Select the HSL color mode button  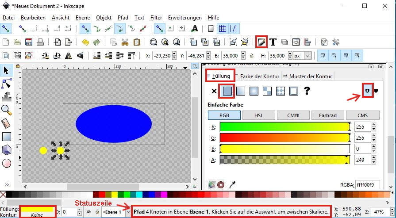pyautogui.click(x=259, y=115)
